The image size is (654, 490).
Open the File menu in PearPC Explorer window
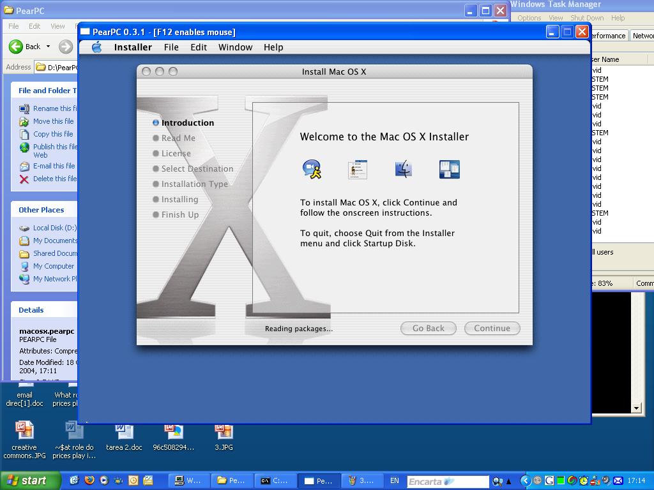coord(14,26)
